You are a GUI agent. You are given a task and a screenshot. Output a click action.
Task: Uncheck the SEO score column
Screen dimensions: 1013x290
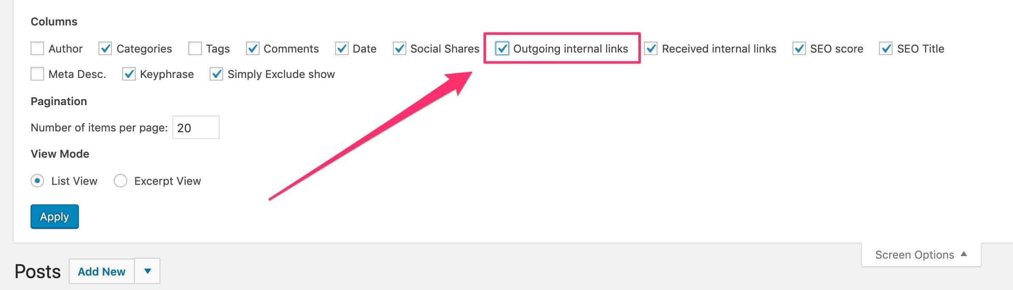[799, 49]
